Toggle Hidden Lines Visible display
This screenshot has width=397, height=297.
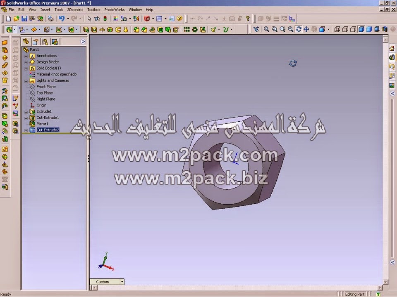point(345,29)
